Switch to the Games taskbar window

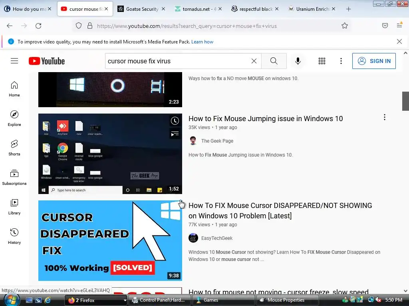tap(224, 300)
